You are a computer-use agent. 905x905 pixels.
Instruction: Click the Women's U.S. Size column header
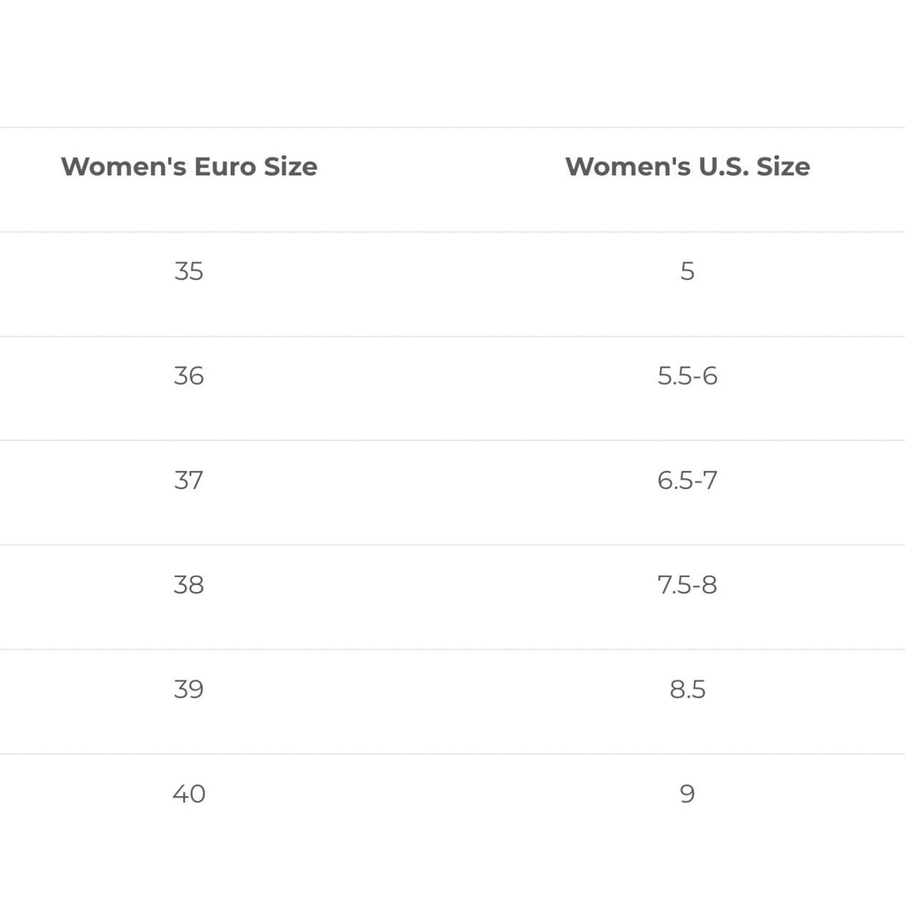[x=688, y=166]
